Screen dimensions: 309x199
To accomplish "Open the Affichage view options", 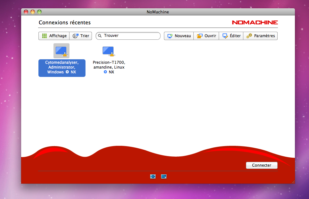I will pyautogui.click(x=54, y=36).
